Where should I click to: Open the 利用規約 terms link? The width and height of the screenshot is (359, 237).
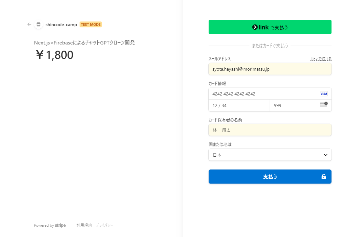tap(84, 225)
